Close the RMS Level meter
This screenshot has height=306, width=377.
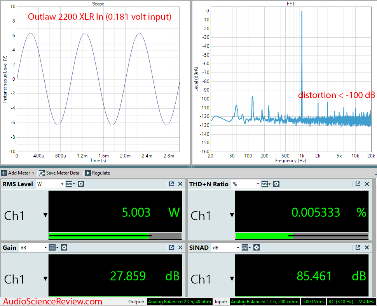[x=180, y=184]
